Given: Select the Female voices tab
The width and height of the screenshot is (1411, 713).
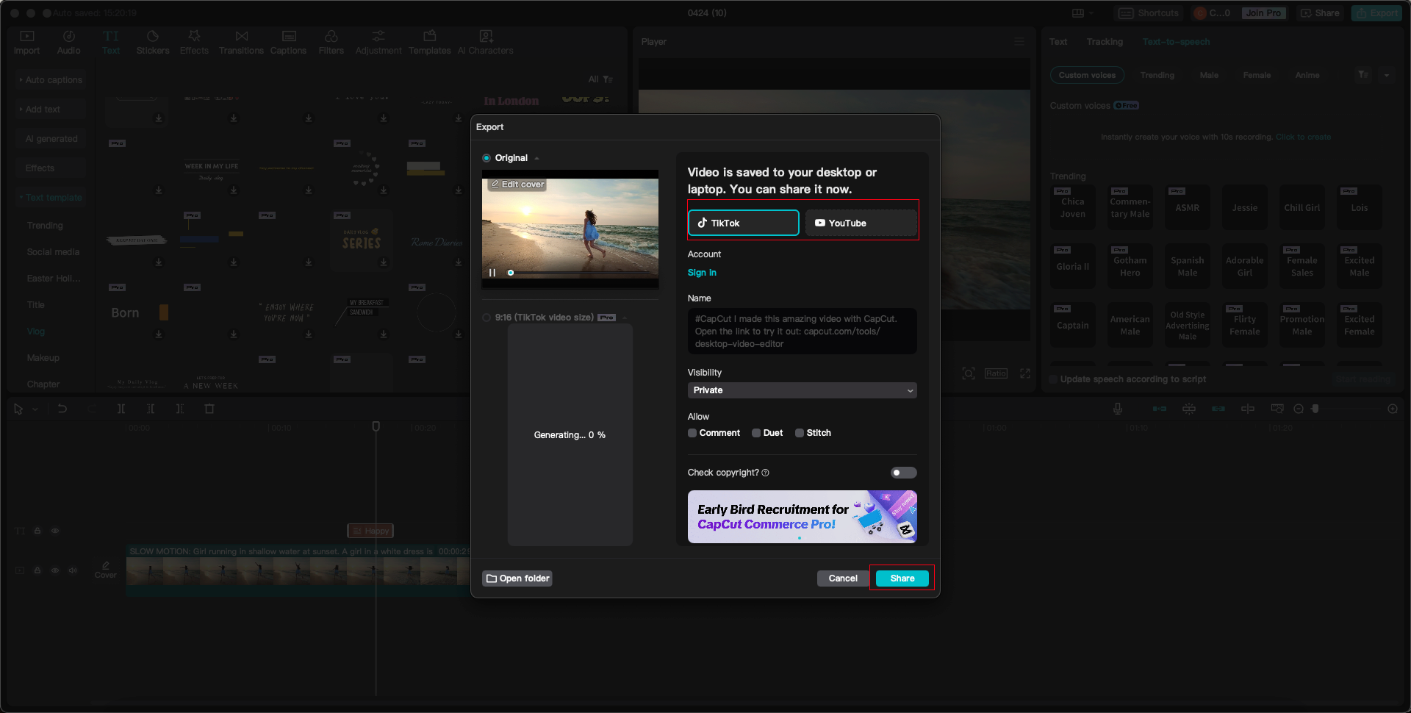Looking at the screenshot, I should 1257,75.
